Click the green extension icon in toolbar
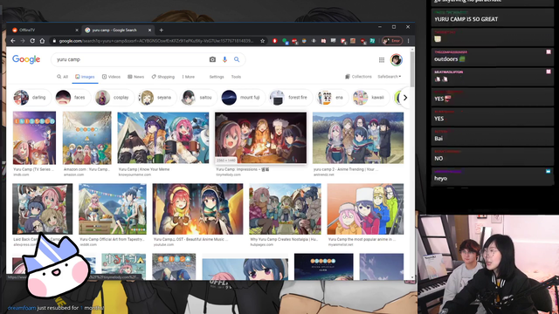This screenshot has width=559, height=314. click(285, 41)
